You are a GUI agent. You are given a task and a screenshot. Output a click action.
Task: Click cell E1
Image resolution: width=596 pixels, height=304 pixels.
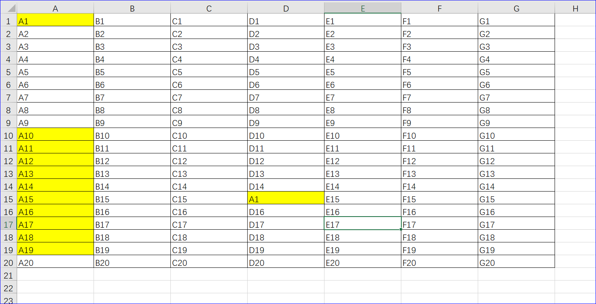pyautogui.click(x=363, y=20)
